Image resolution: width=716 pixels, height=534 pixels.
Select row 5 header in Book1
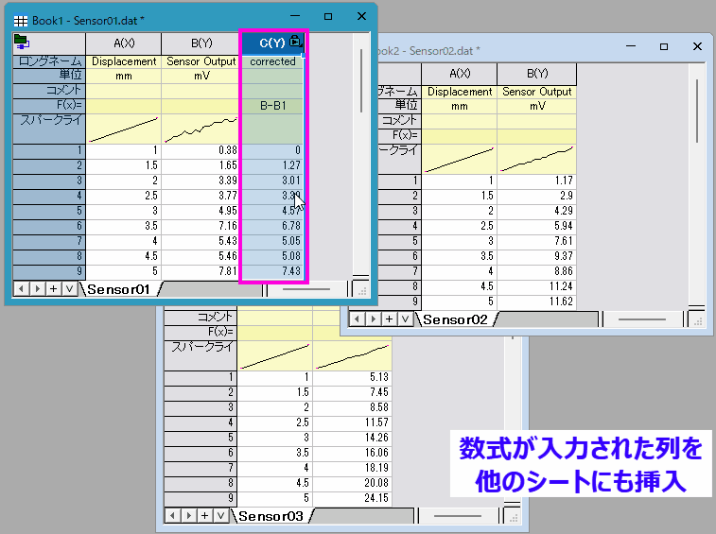point(49,211)
